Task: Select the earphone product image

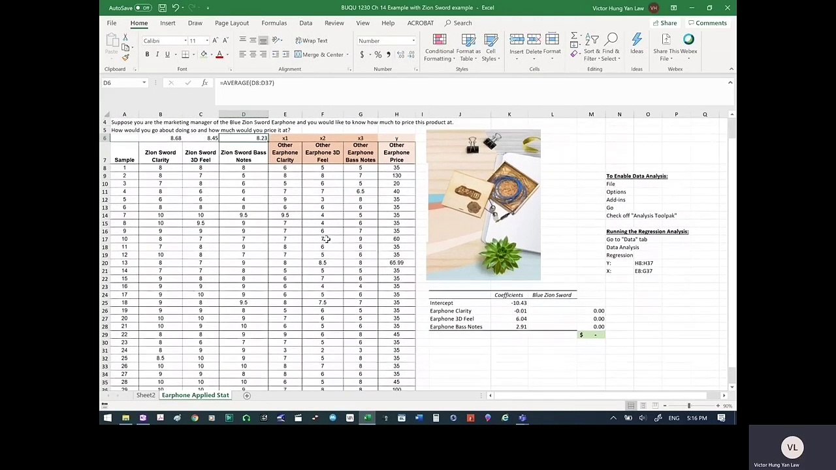Action: coord(483,205)
